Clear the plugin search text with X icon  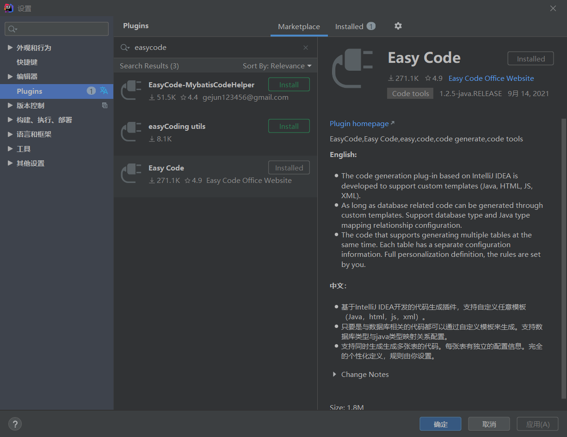click(306, 48)
